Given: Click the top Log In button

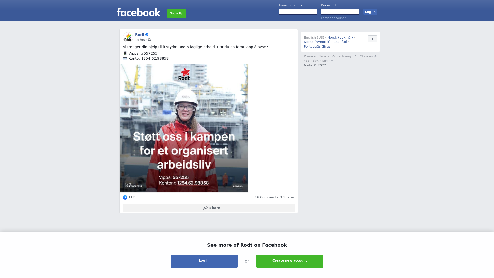Looking at the screenshot, I should (x=370, y=12).
